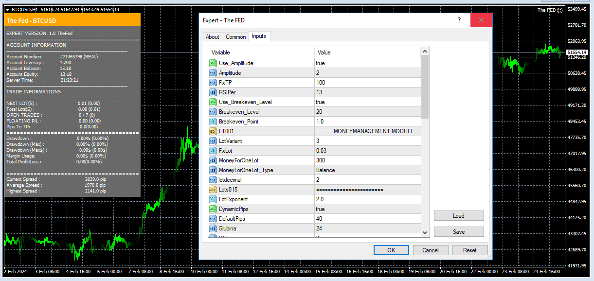Click the icon beside MoneyForOneLot
The height and width of the screenshot is (281, 594).
[213, 160]
